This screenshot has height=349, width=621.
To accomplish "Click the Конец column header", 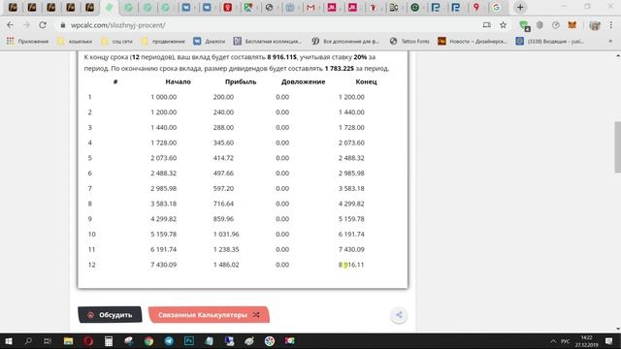I will click(366, 81).
